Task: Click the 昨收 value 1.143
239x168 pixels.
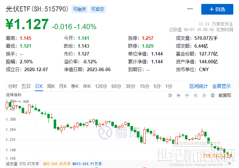Action: [x=83, y=46]
